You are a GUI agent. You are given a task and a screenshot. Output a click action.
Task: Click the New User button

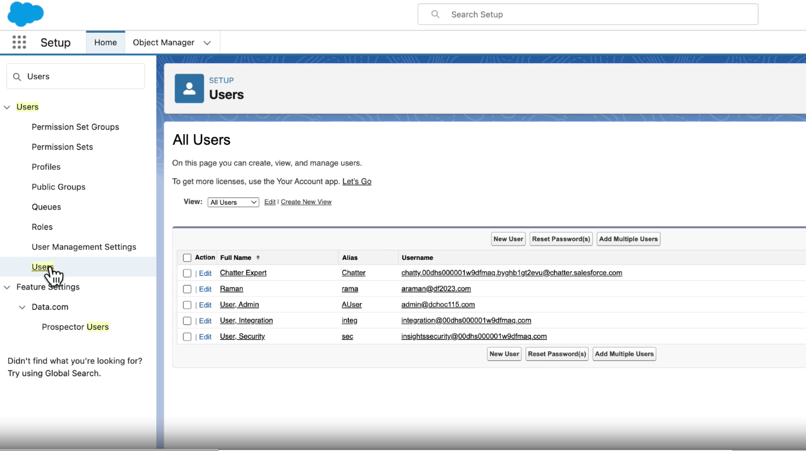click(507, 238)
